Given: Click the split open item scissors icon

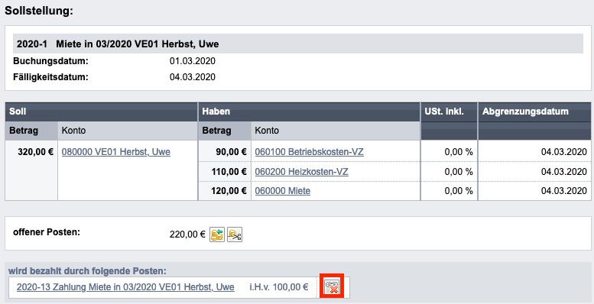Looking at the screenshot, I should 235,234.
